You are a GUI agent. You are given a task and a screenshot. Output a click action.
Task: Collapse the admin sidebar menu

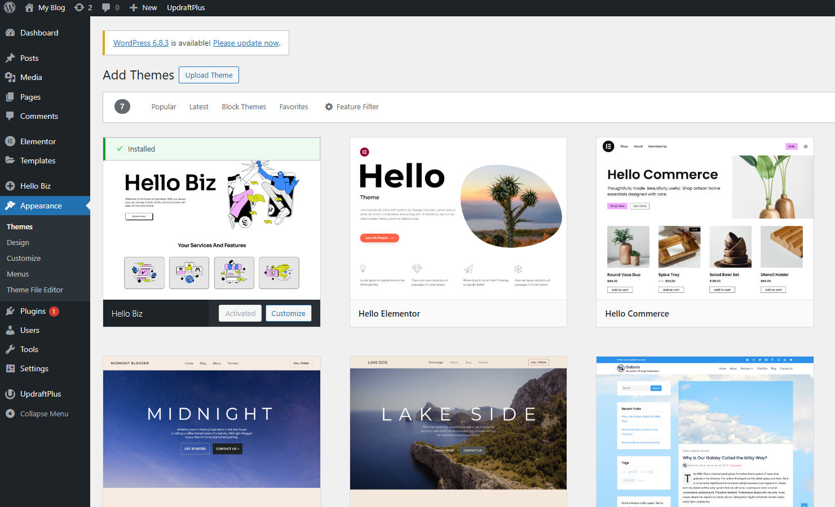(37, 413)
